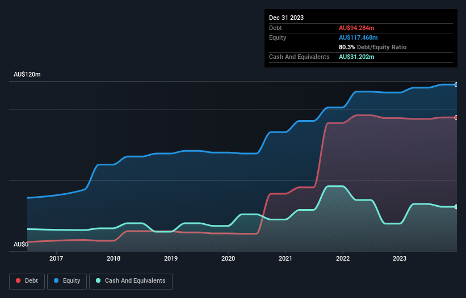Image resolution: width=466 pixels, height=298 pixels.
Task: Click the AU$94.284m debt value
Action: click(356, 28)
